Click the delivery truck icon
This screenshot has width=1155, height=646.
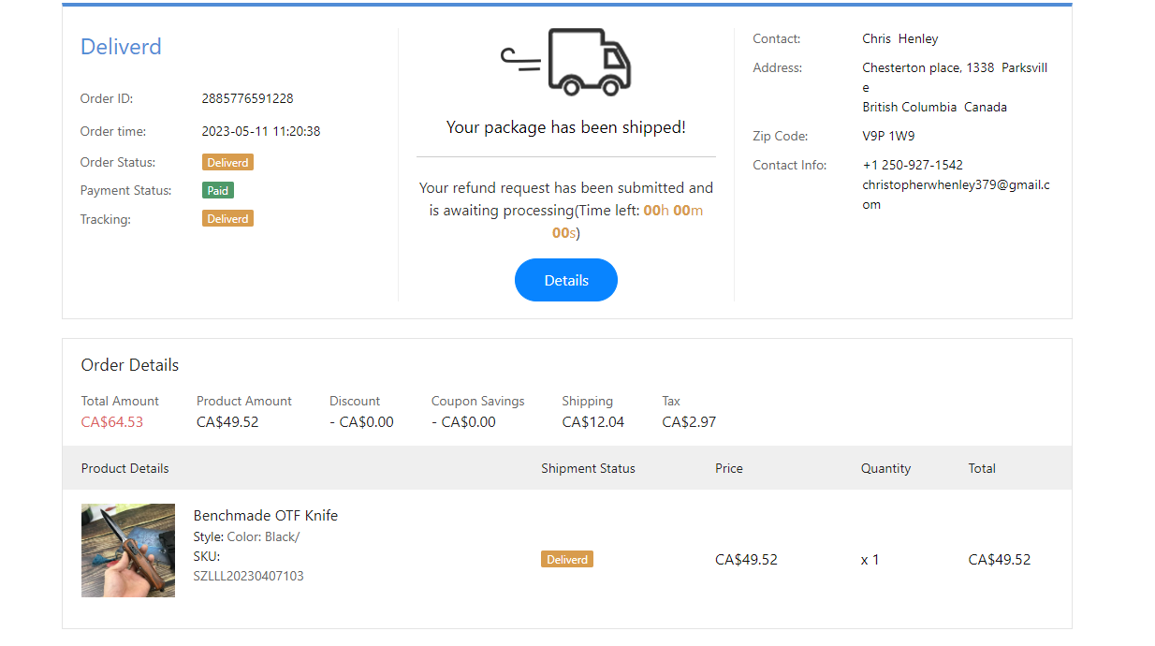click(x=566, y=62)
